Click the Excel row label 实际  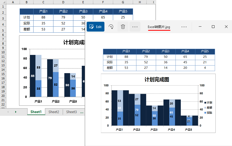tap(27, 23)
